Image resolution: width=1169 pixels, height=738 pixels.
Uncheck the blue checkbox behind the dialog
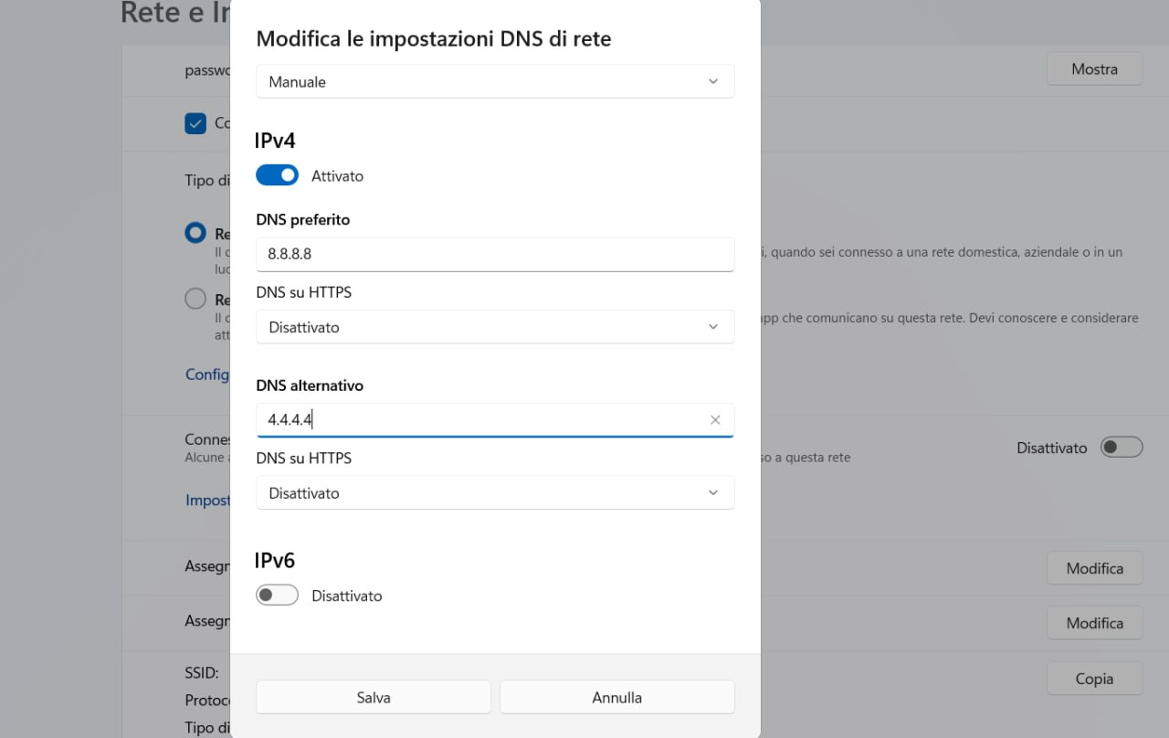coord(195,123)
